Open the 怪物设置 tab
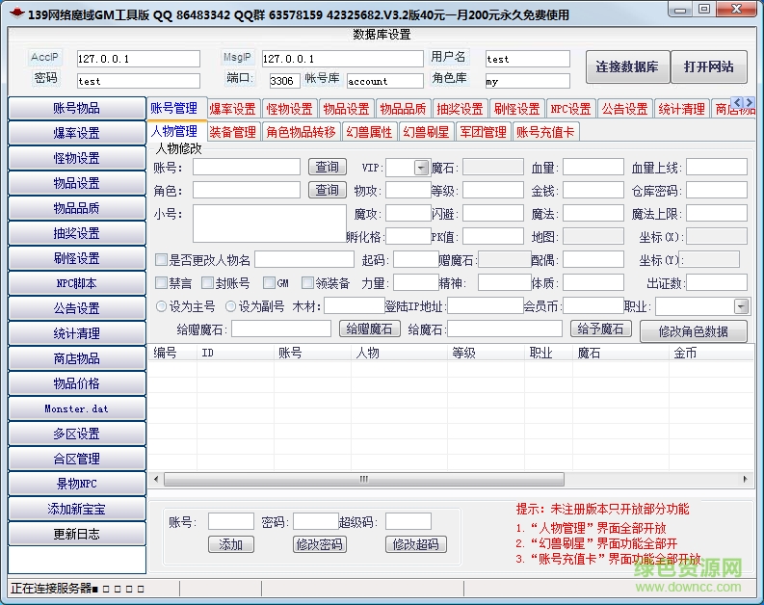 [290, 109]
